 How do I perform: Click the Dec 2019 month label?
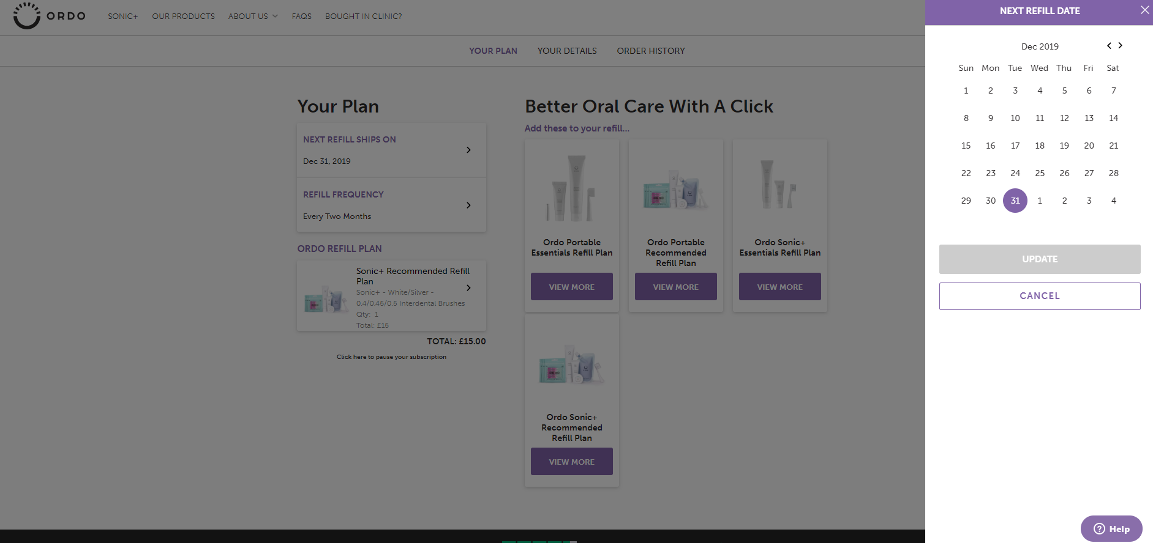[x=1040, y=46]
